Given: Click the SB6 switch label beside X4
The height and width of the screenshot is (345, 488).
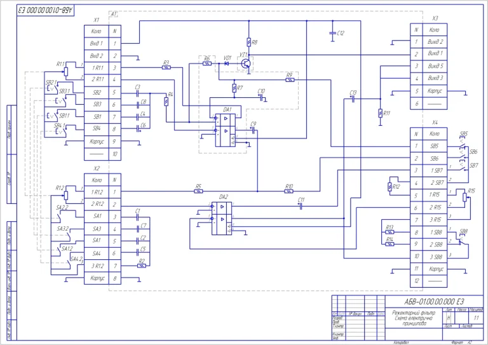Looking at the screenshot, I should pos(473,152).
